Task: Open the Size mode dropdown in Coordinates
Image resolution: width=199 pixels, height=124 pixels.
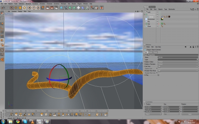Action: (171, 114)
